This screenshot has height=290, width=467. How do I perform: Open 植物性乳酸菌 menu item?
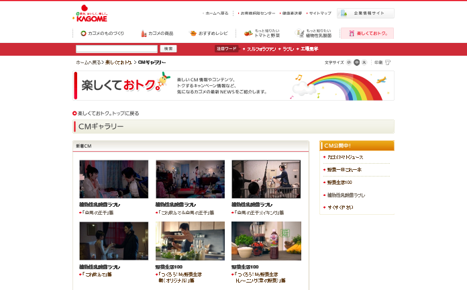tap(313, 33)
